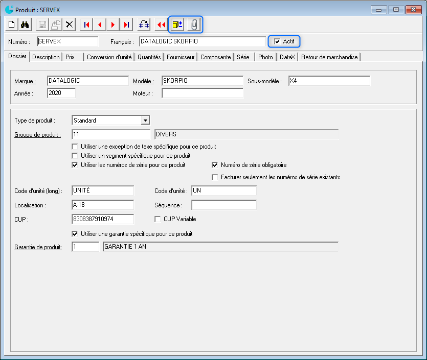Image resolution: width=427 pixels, height=360 pixels.
Task: Go to next record red arrow
Action: tap(113, 25)
